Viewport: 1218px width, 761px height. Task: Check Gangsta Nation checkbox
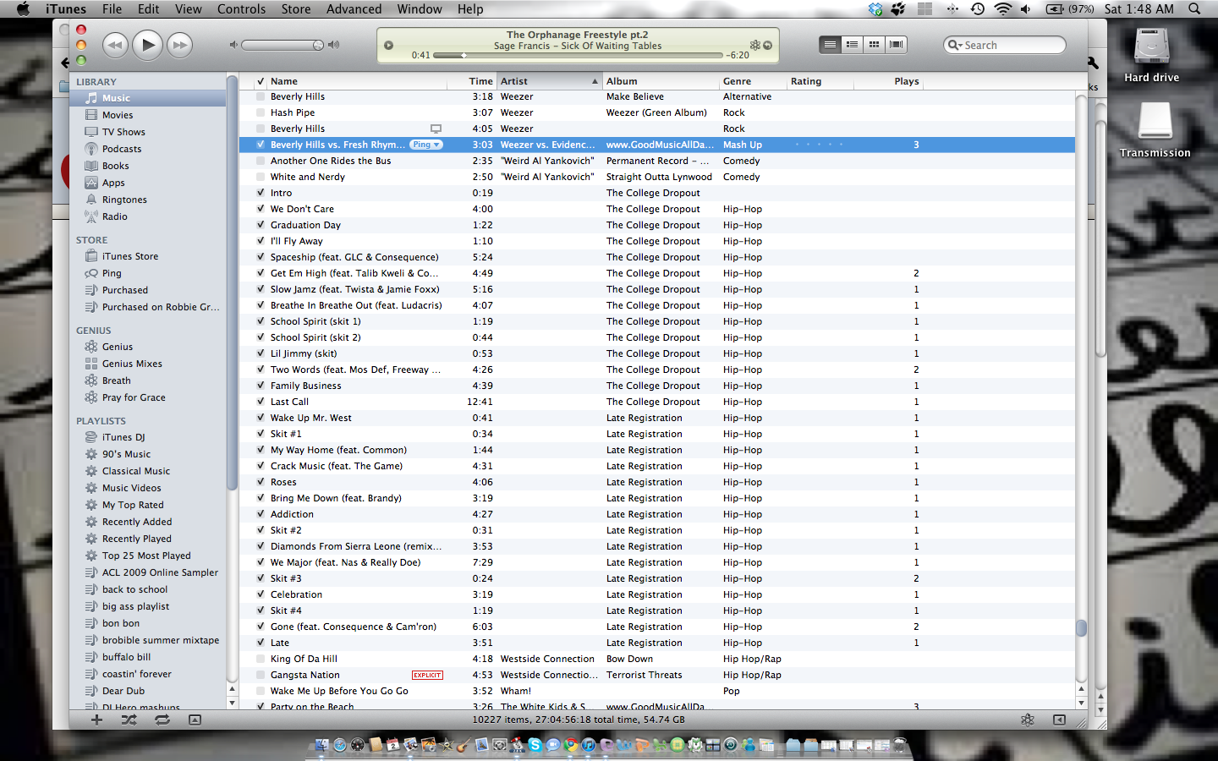(261, 675)
